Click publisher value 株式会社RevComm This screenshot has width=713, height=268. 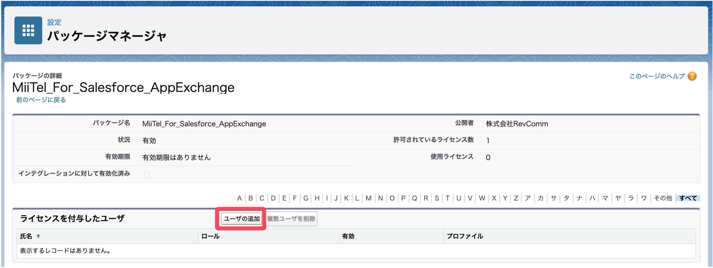(x=517, y=124)
